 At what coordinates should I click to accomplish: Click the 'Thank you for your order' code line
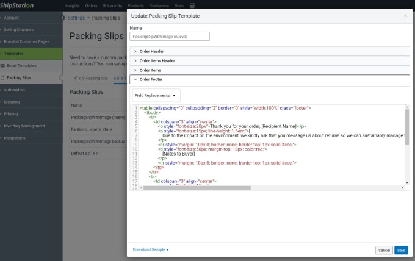click(232, 126)
